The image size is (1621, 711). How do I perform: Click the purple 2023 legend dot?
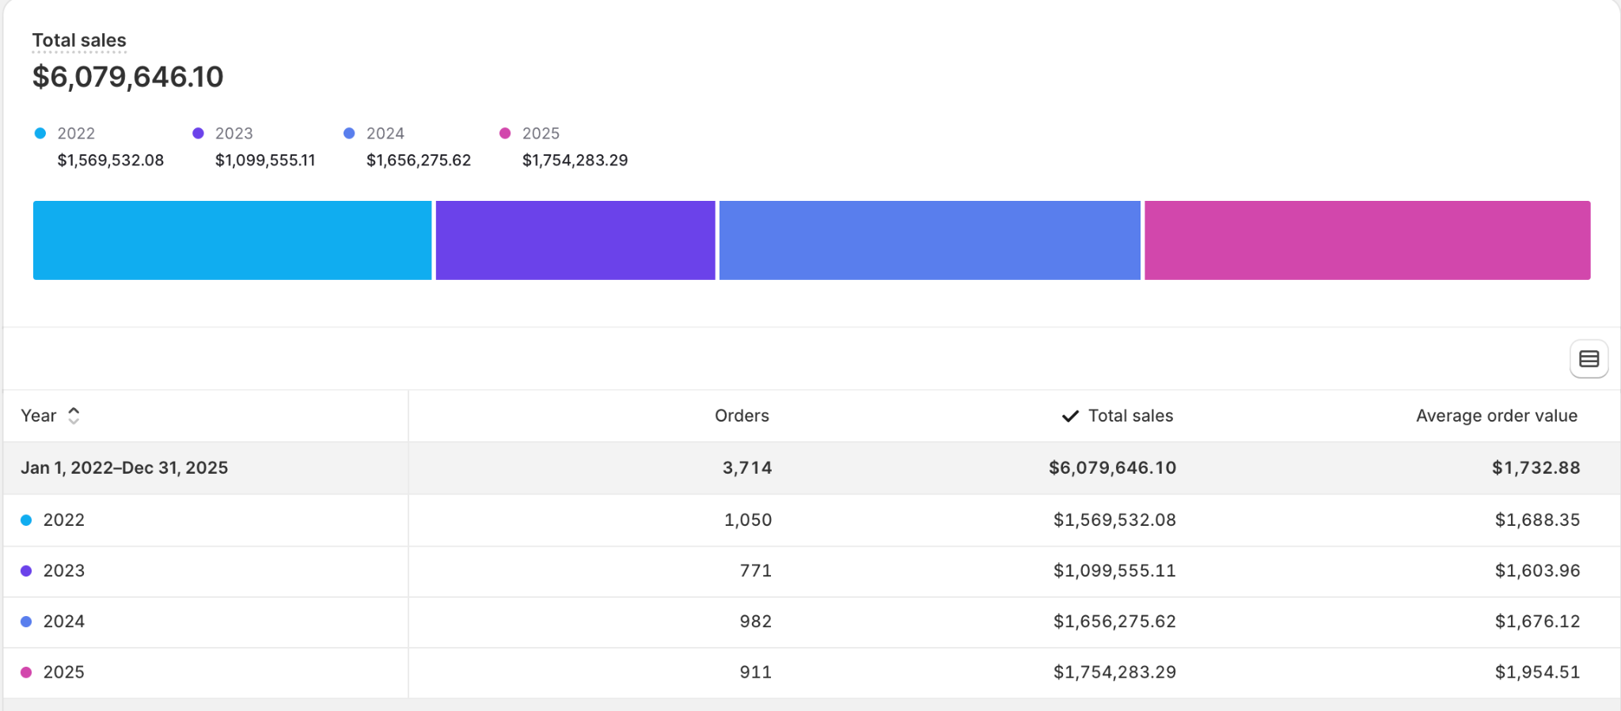point(198,134)
